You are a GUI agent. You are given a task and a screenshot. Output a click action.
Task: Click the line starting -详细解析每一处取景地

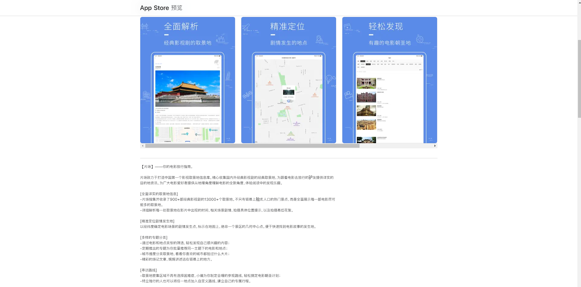[x=217, y=210]
